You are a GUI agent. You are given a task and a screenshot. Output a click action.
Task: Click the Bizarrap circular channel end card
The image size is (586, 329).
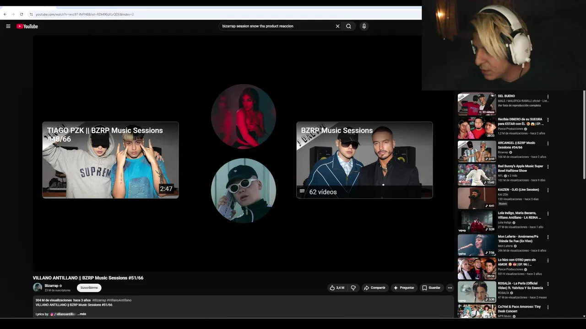click(243, 191)
